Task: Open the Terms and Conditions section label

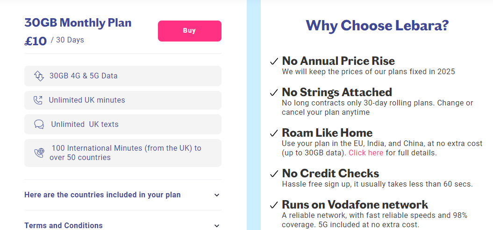Action: [x=64, y=226]
